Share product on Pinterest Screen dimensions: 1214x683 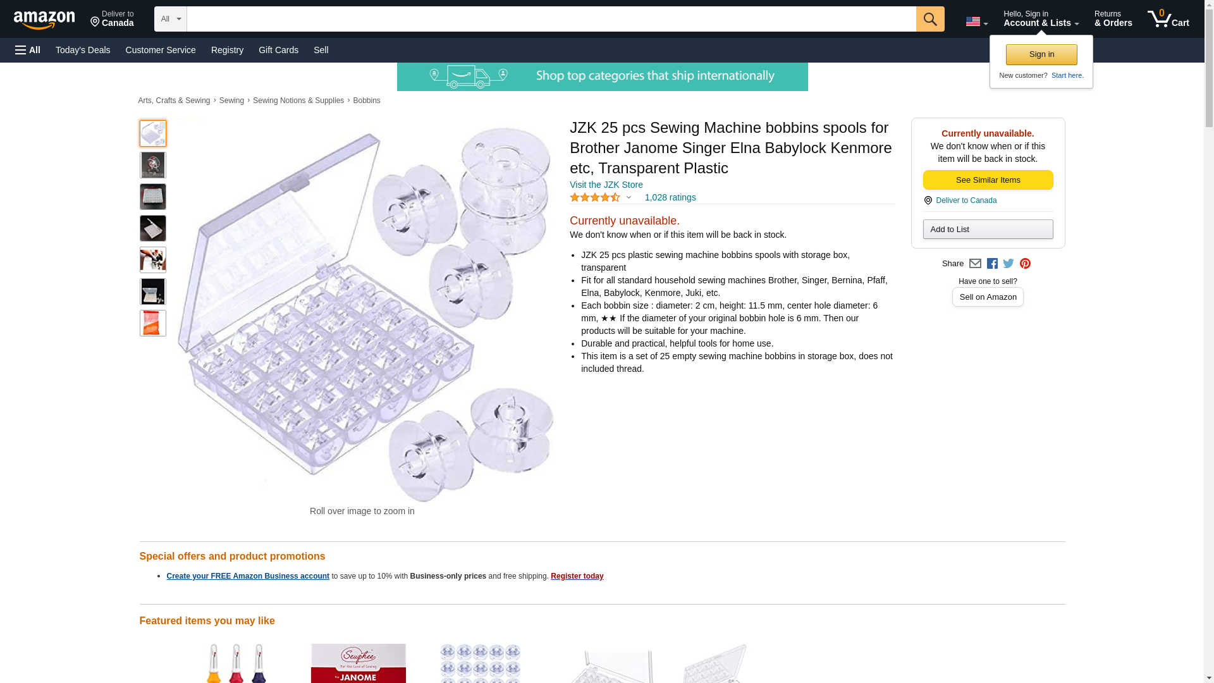tap(1025, 264)
